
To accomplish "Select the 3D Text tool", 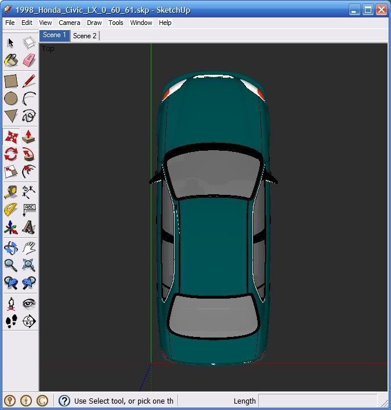I will coord(29,227).
